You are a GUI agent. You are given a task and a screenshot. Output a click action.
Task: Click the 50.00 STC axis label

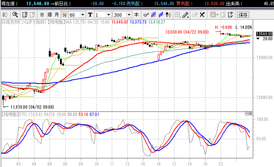[x=261, y=139]
